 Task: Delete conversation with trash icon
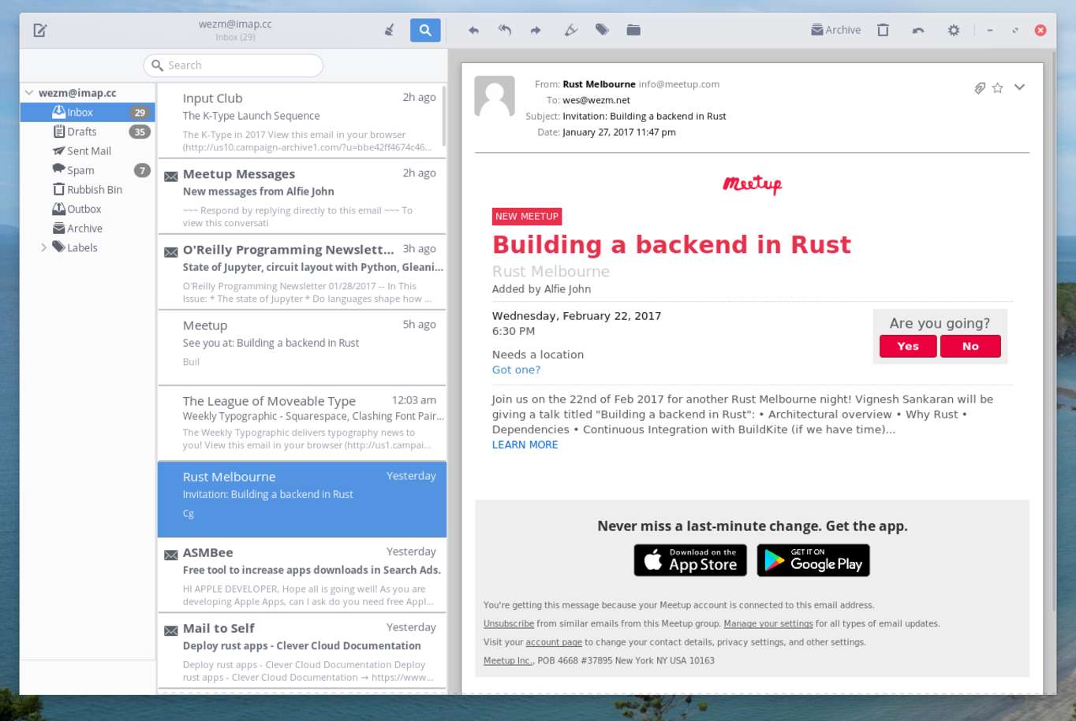[883, 30]
